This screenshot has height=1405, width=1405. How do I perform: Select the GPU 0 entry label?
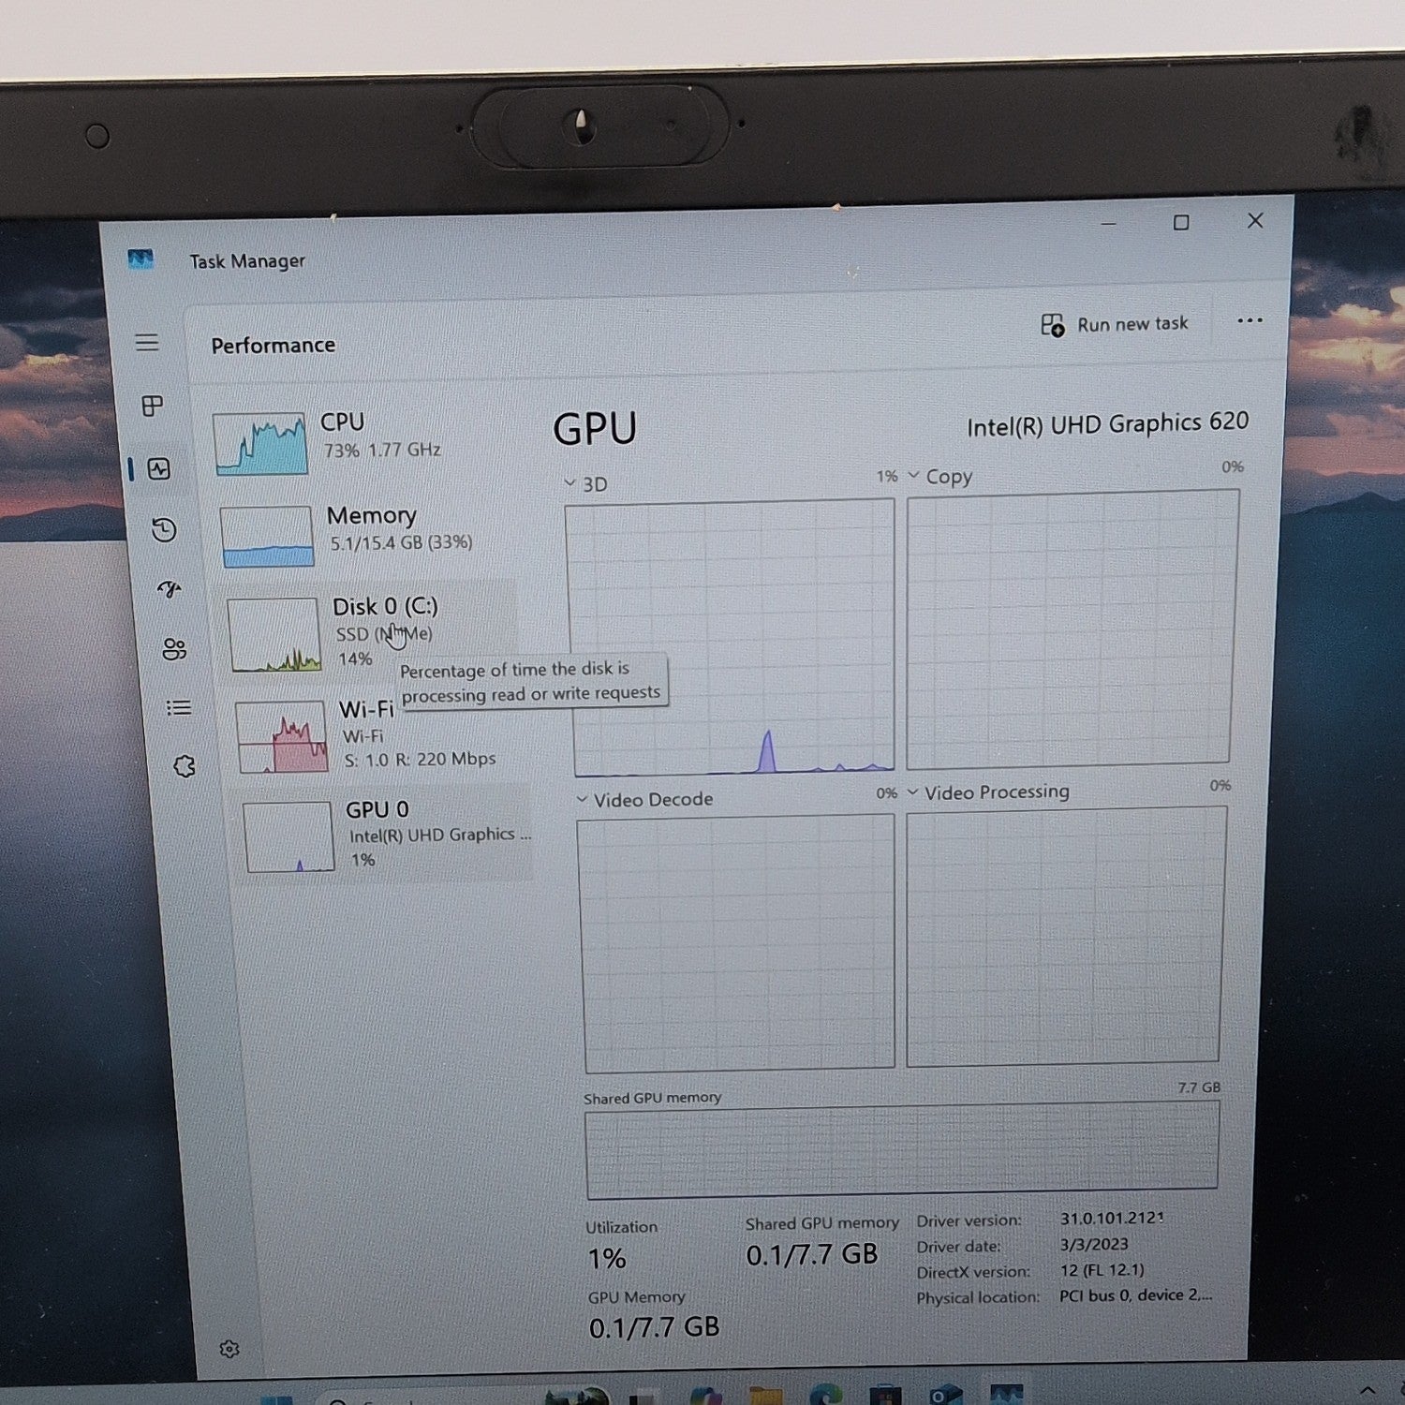click(377, 809)
